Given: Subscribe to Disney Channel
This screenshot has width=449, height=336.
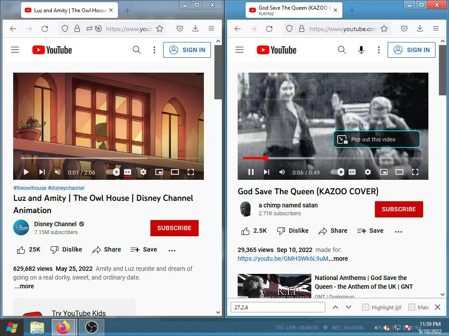Looking at the screenshot, I should point(175,228).
